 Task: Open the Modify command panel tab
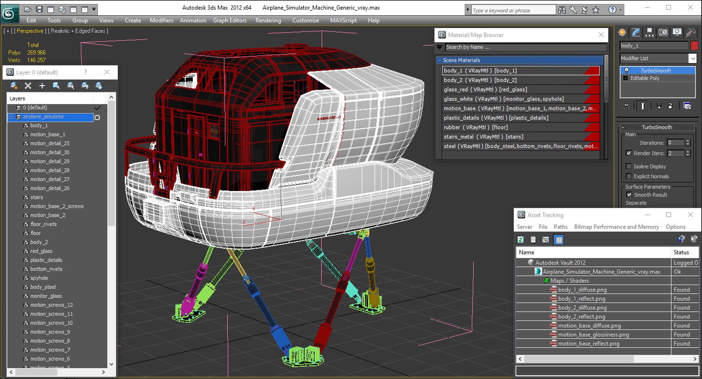[635, 33]
